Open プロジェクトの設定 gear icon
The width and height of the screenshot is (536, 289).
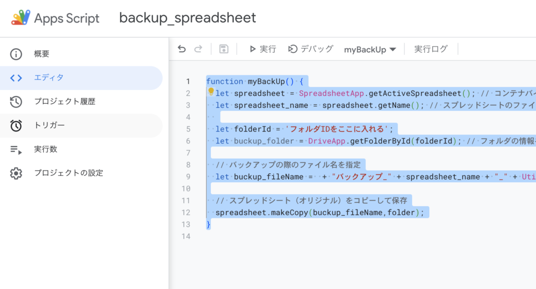[x=16, y=173]
